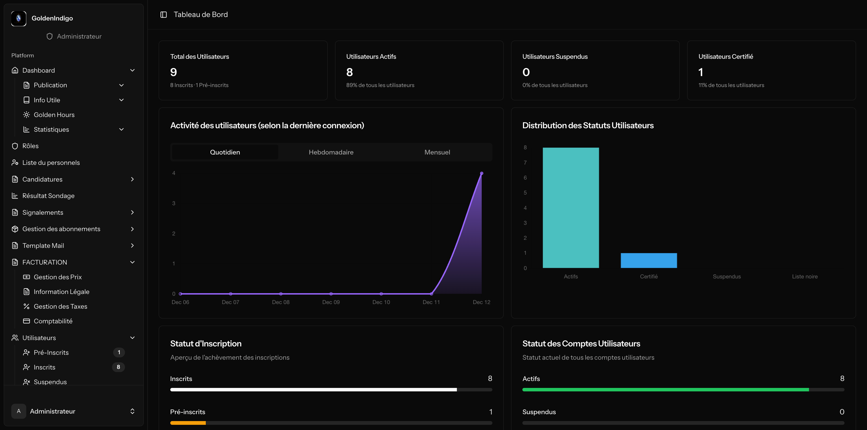The width and height of the screenshot is (867, 430).
Task: Click the Pré-Inscrits user-plus icon
Action: pyautogui.click(x=26, y=352)
